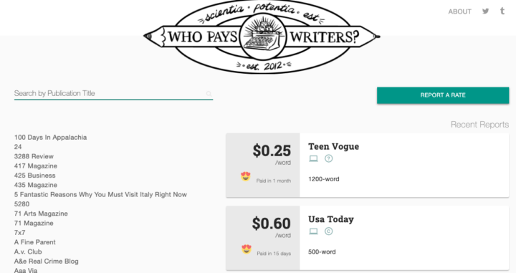
Task: Click Teen Vogue laptop platform icon
Action: [314, 158]
